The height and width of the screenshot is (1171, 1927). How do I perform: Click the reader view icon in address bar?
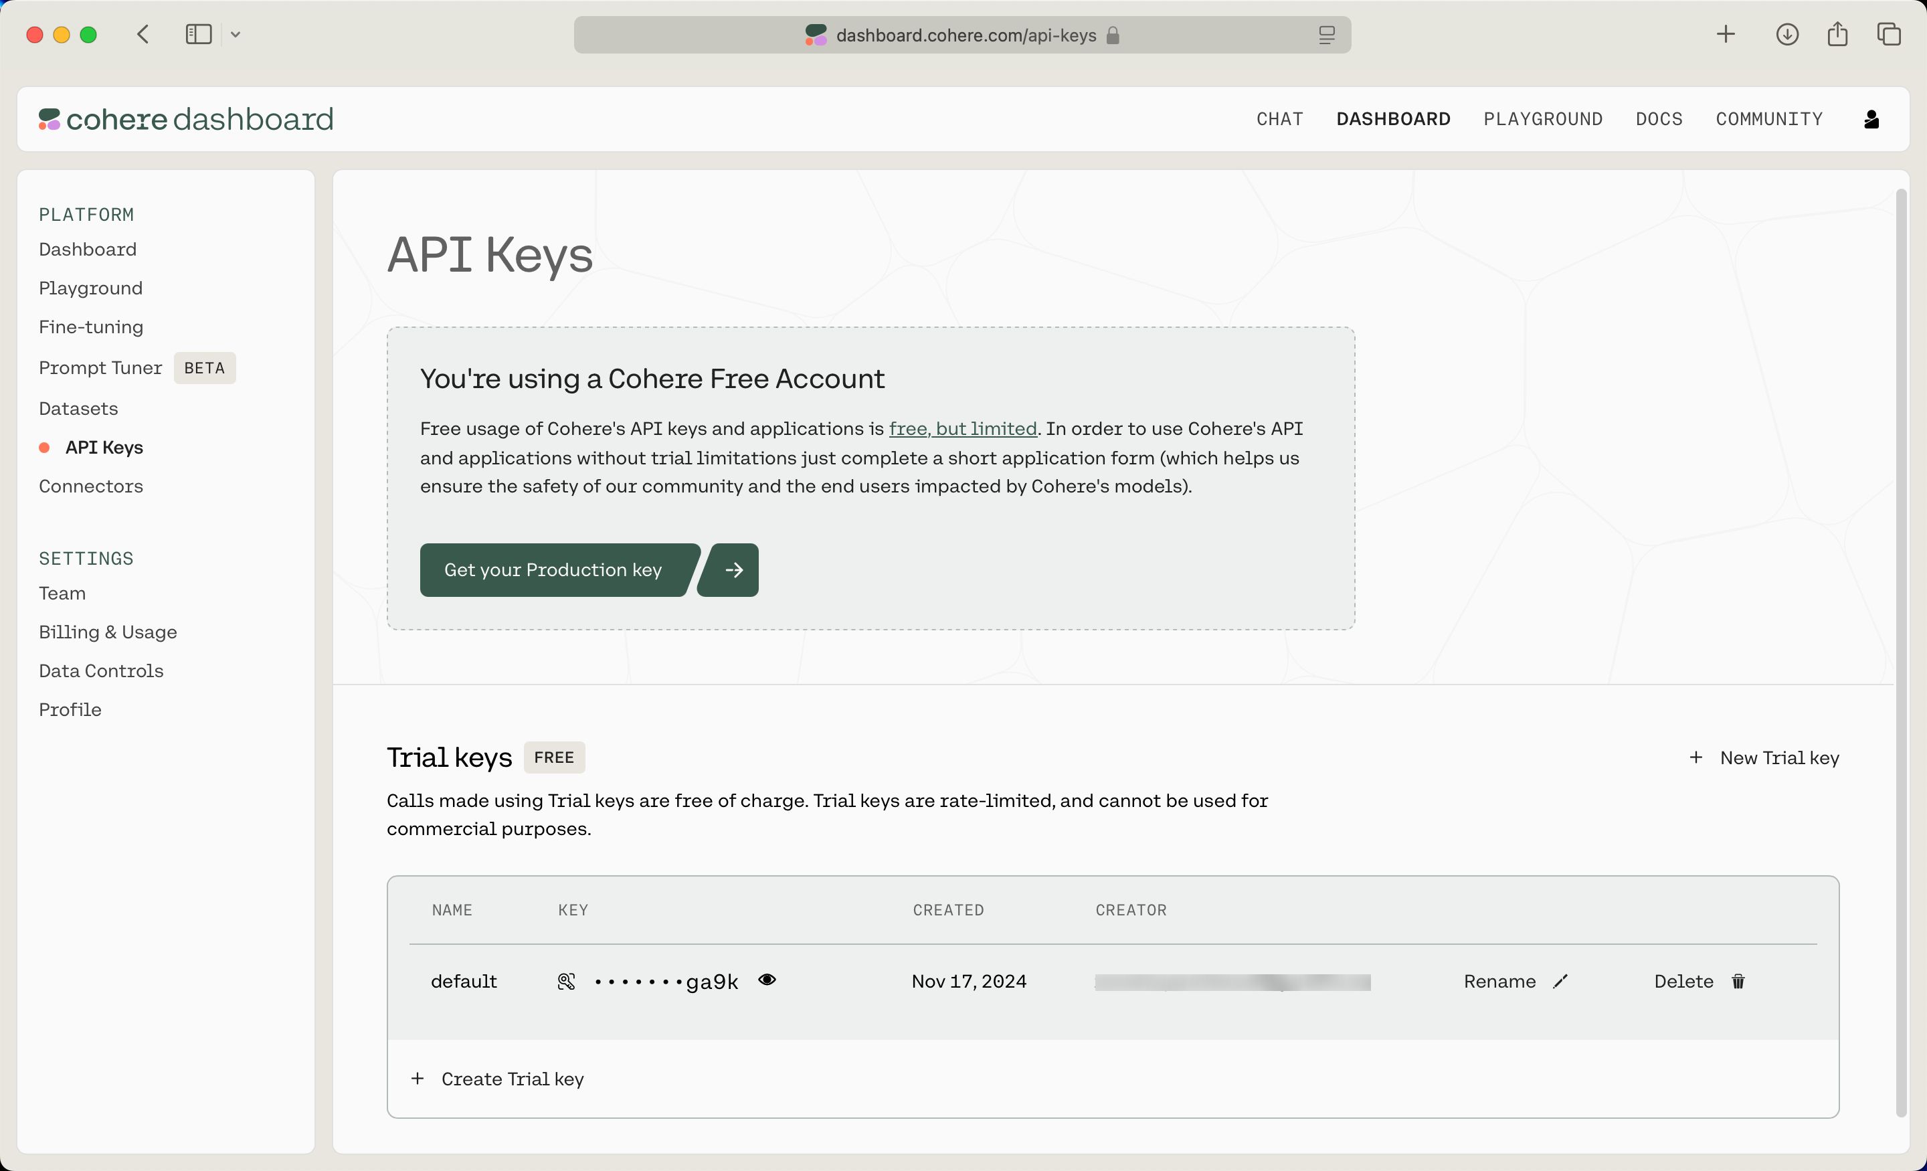(x=1326, y=35)
